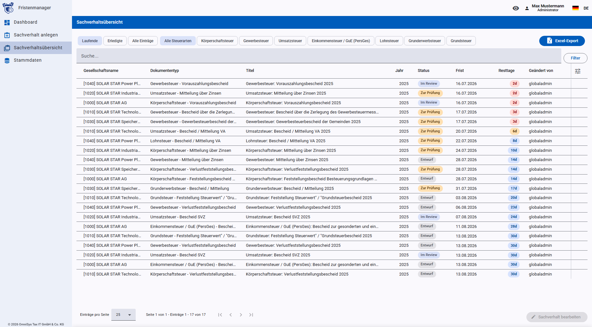Select the Alle Steuerarten chip

click(x=178, y=41)
